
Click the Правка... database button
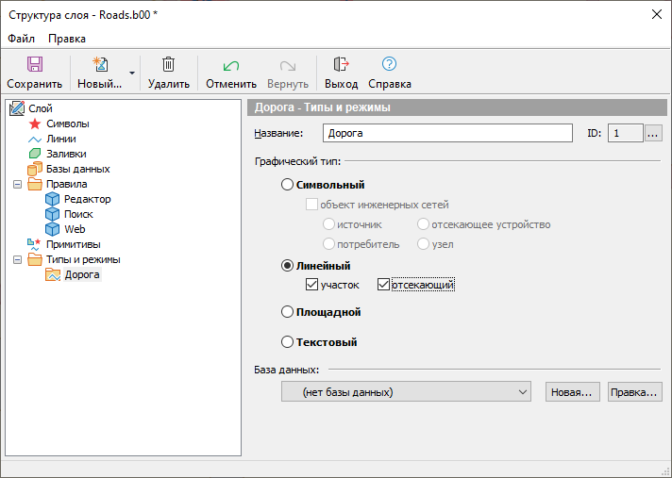coord(634,391)
